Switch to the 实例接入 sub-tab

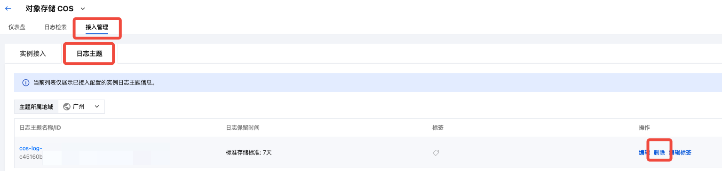point(33,54)
